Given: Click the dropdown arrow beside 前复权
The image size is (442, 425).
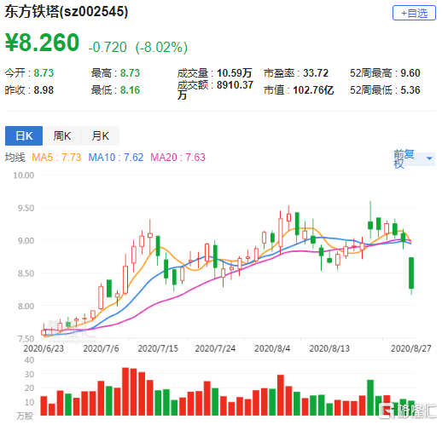Looking at the screenshot, I should click(429, 158).
